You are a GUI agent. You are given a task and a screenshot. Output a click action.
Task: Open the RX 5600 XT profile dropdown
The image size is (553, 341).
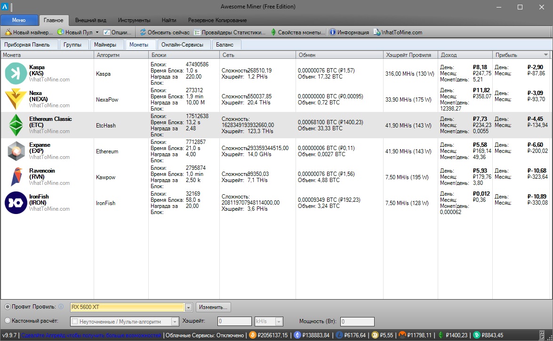pos(188,308)
